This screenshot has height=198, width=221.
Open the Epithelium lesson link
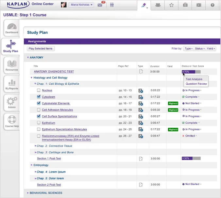coord(48,123)
